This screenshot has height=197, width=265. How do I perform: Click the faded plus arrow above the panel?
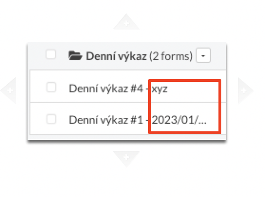click(x=126, y=22)
